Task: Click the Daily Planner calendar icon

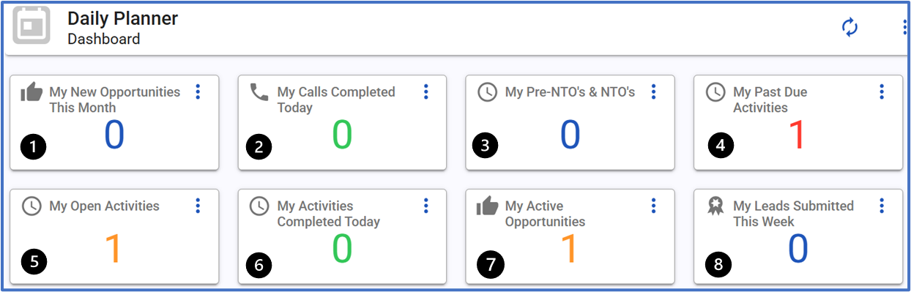Action: coord(31,25)
